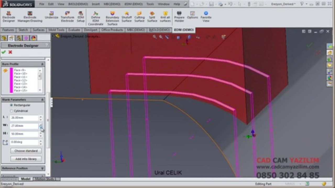This screenshot has width=335, height=188.
Task: Use the Split Surface tool
Action: 152,17
